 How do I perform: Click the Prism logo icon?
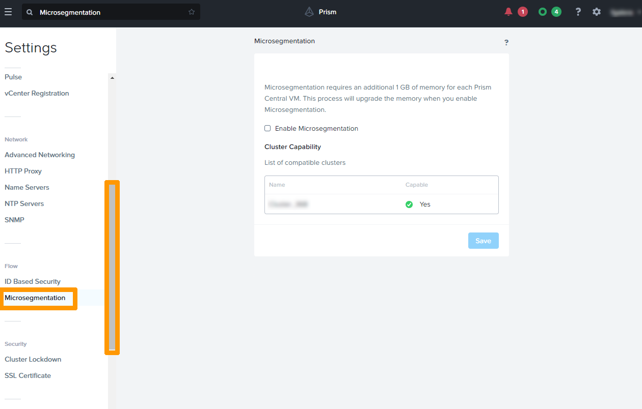click(x=309, y=12)
